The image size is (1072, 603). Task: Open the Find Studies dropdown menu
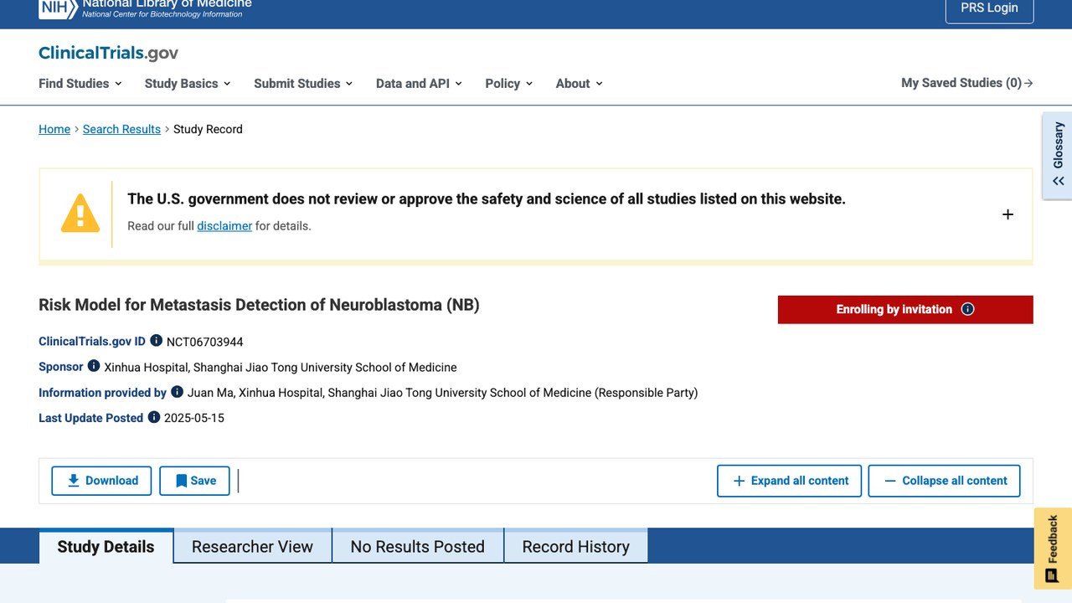pos(80,83)
